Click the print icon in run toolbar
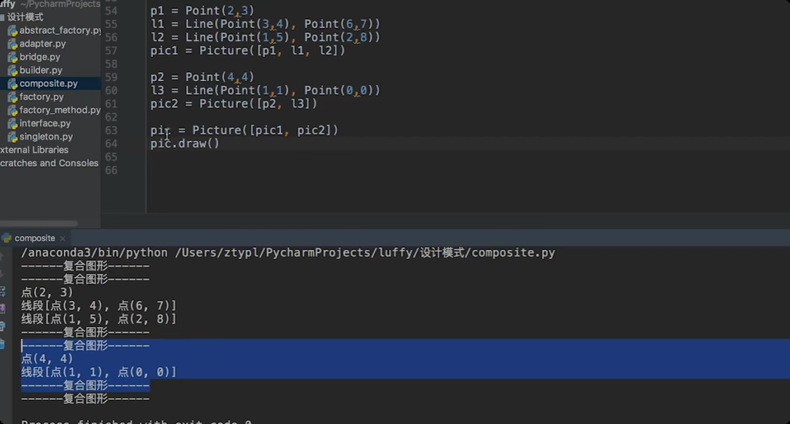The height and width of the screenshot is (424, 790). (3, 326)
